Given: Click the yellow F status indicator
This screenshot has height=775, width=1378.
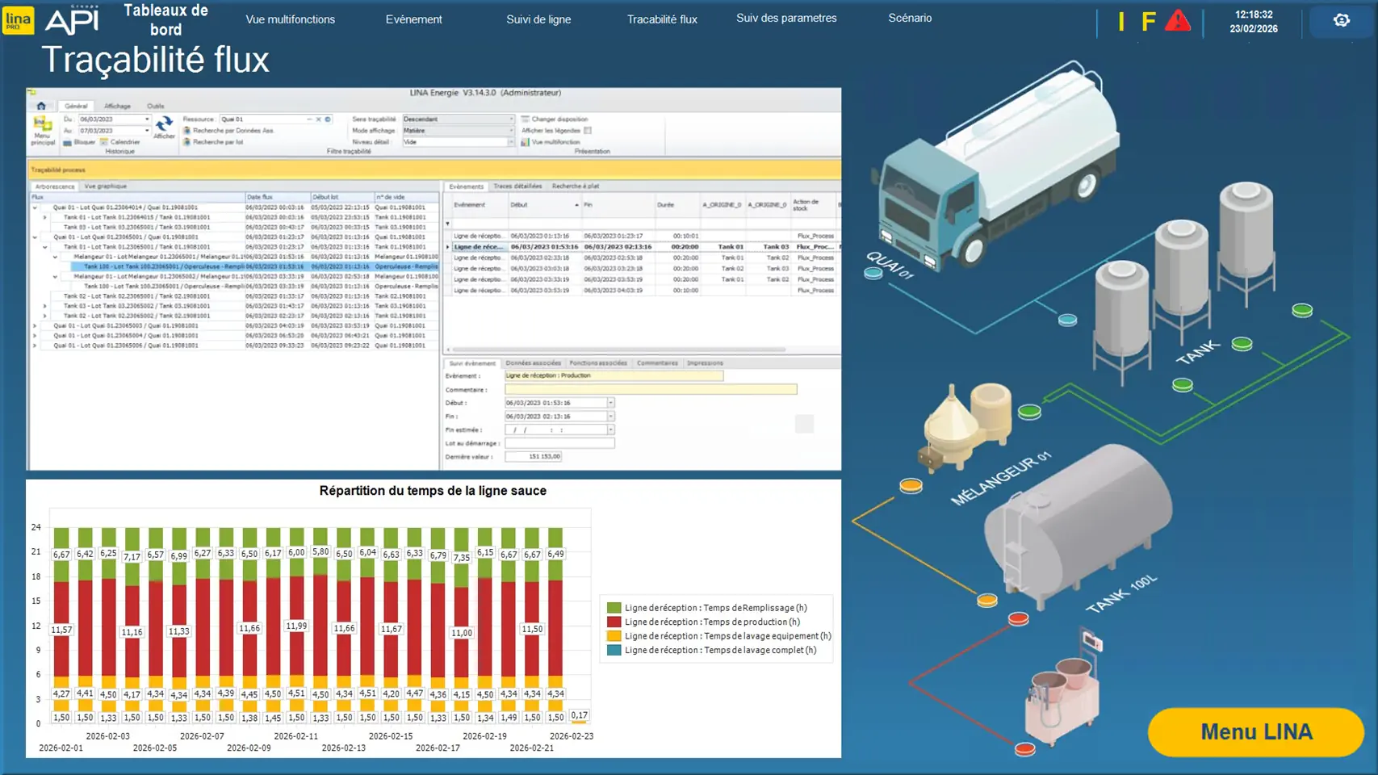Looking at the screenshot, I should tap(1148, 22).
